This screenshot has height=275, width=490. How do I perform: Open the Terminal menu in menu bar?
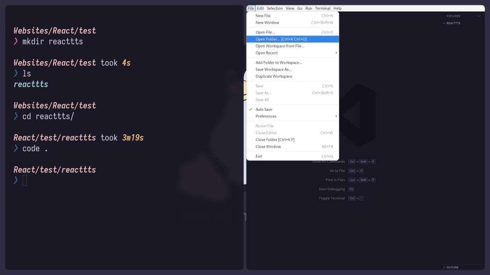[323, 8]
